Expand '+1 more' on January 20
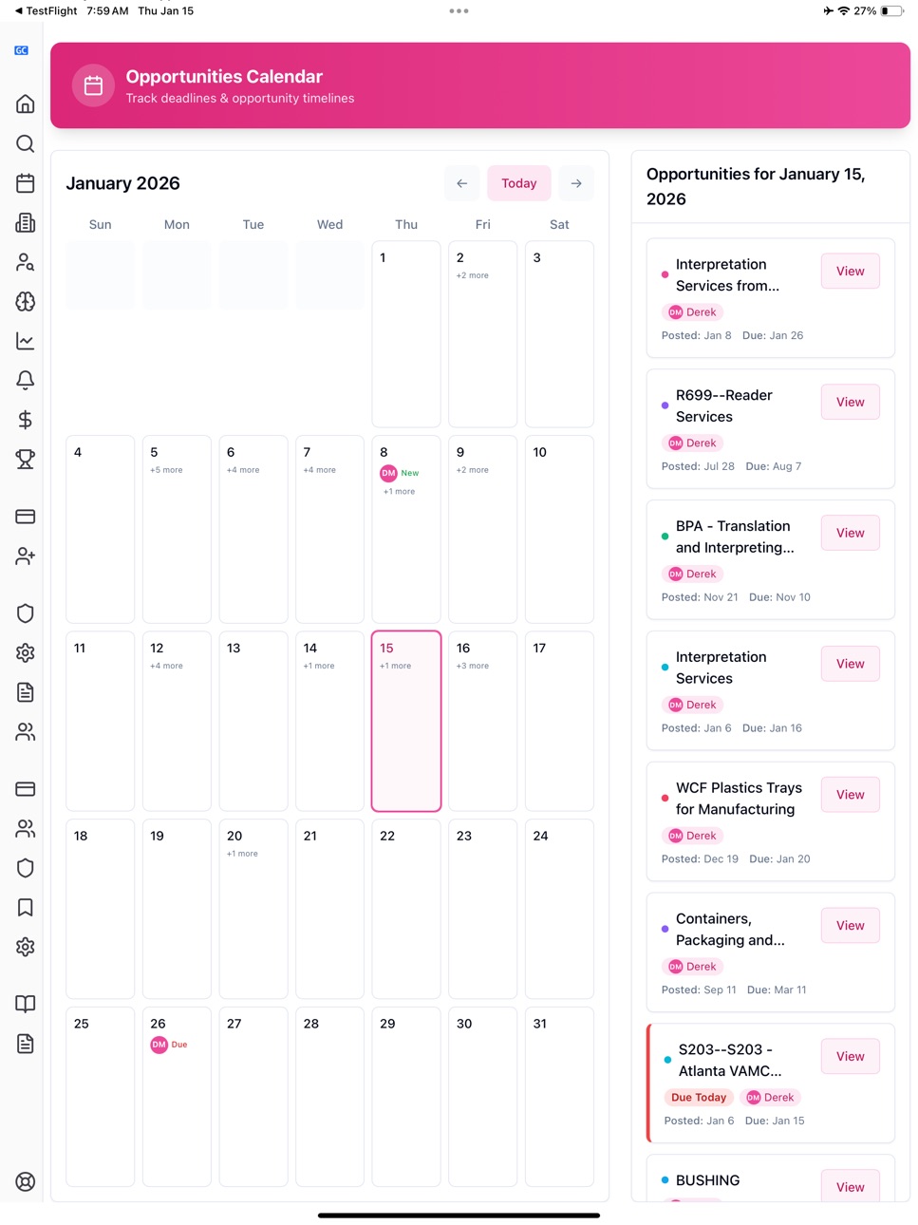The height and width of the screenshot is (1225, 918). click(x=242, y=854)
